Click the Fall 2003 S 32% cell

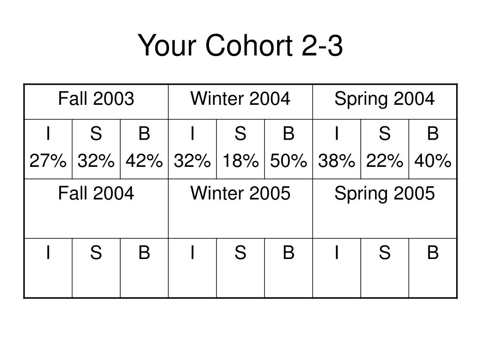(x=96, y=149)
